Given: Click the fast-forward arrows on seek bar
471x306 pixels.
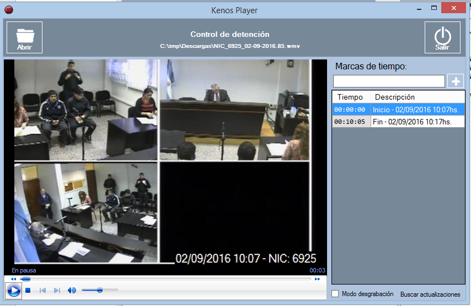Looking at the screenshot, I should point(317,280).
